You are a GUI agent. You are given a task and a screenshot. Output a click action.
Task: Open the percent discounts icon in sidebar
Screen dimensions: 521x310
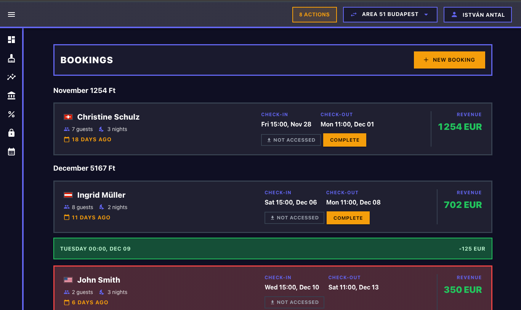(11, 114)
